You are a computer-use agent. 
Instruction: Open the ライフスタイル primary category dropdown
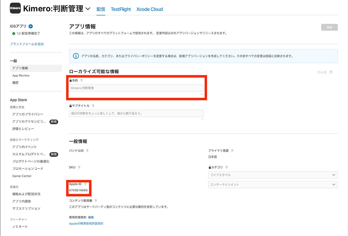[x=273, y=175]
